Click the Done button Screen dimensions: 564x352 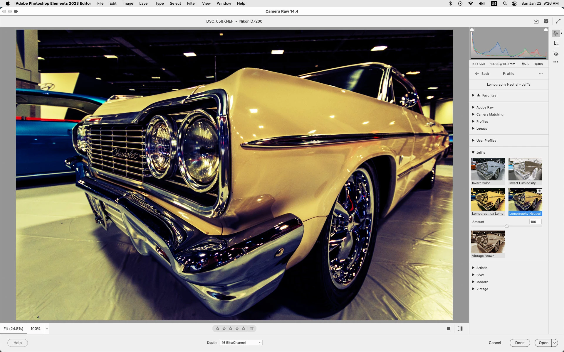pyautogui.click(x=519, y=343)
